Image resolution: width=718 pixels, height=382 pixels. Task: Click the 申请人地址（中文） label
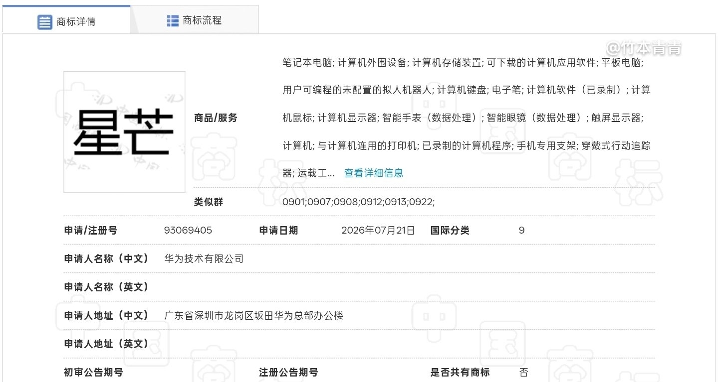point(106,315)
